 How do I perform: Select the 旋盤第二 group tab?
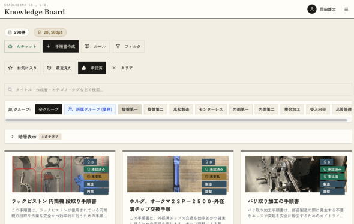(x=155, y=109)
